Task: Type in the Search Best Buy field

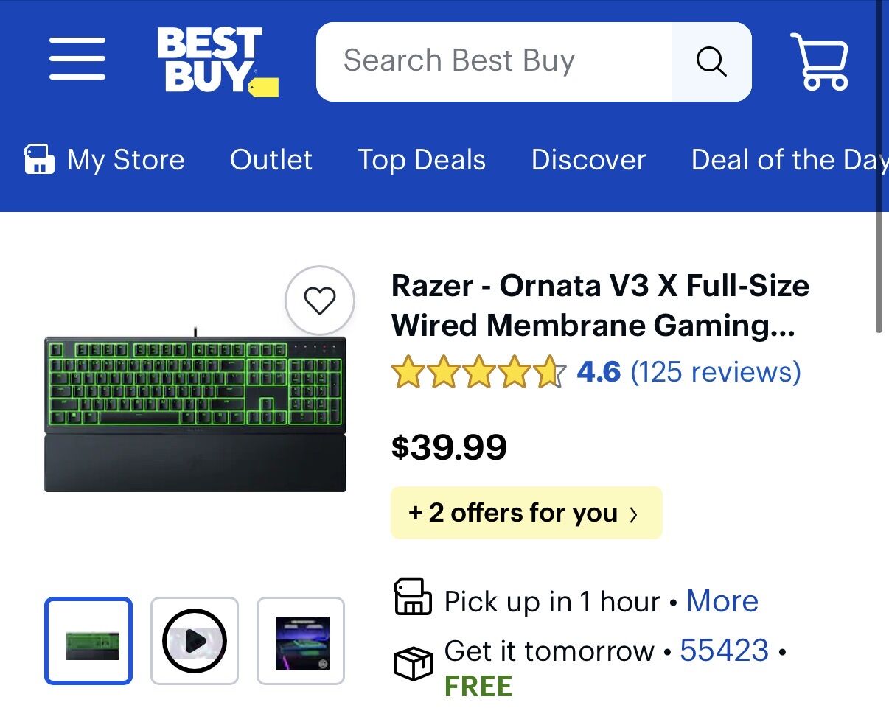Action: tap(494, 62)
